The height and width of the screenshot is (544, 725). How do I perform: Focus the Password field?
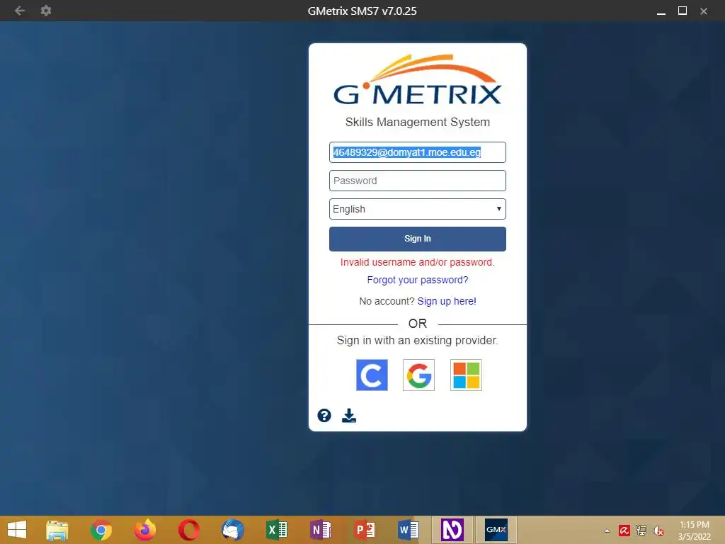(418, 181)
